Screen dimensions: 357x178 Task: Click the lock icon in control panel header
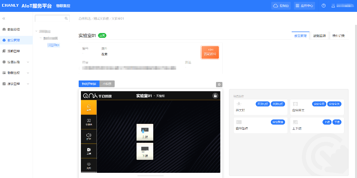(x=215, y=96)
